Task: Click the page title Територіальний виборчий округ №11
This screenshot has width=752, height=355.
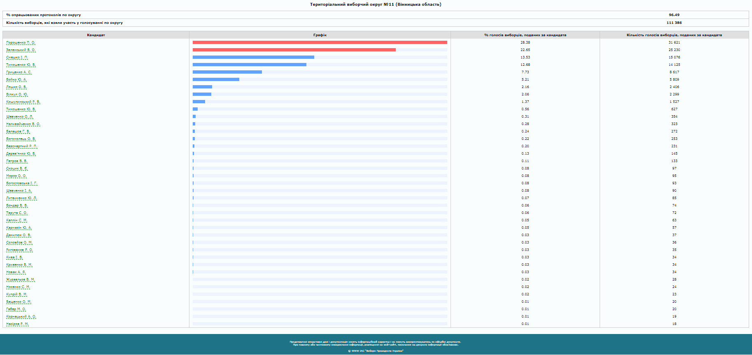Action: click(376, 5)
